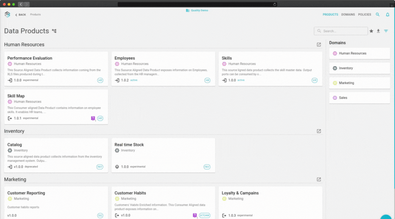The height and width of the screenshot is (219, 395).
Task: Open the Skills product card
Action: 270,69
